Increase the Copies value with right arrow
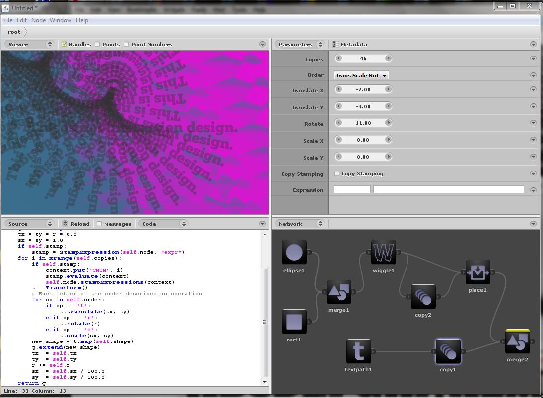This screenshot has width=543, height=398. tap(388, 58)
